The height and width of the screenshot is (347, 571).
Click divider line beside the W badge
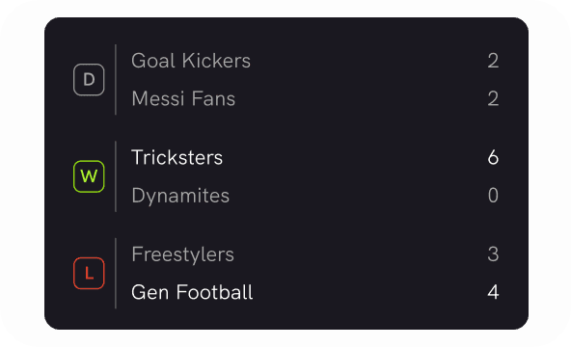pyautogui.click(x=116, y=176)
